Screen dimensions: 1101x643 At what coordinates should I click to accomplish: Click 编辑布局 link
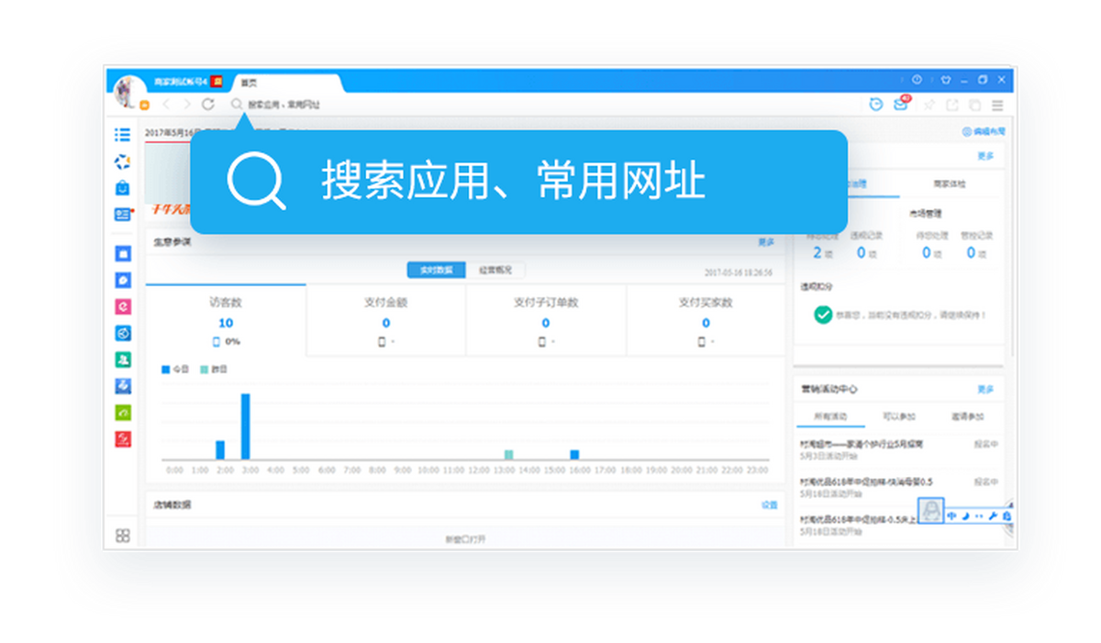tap(984, 132)
